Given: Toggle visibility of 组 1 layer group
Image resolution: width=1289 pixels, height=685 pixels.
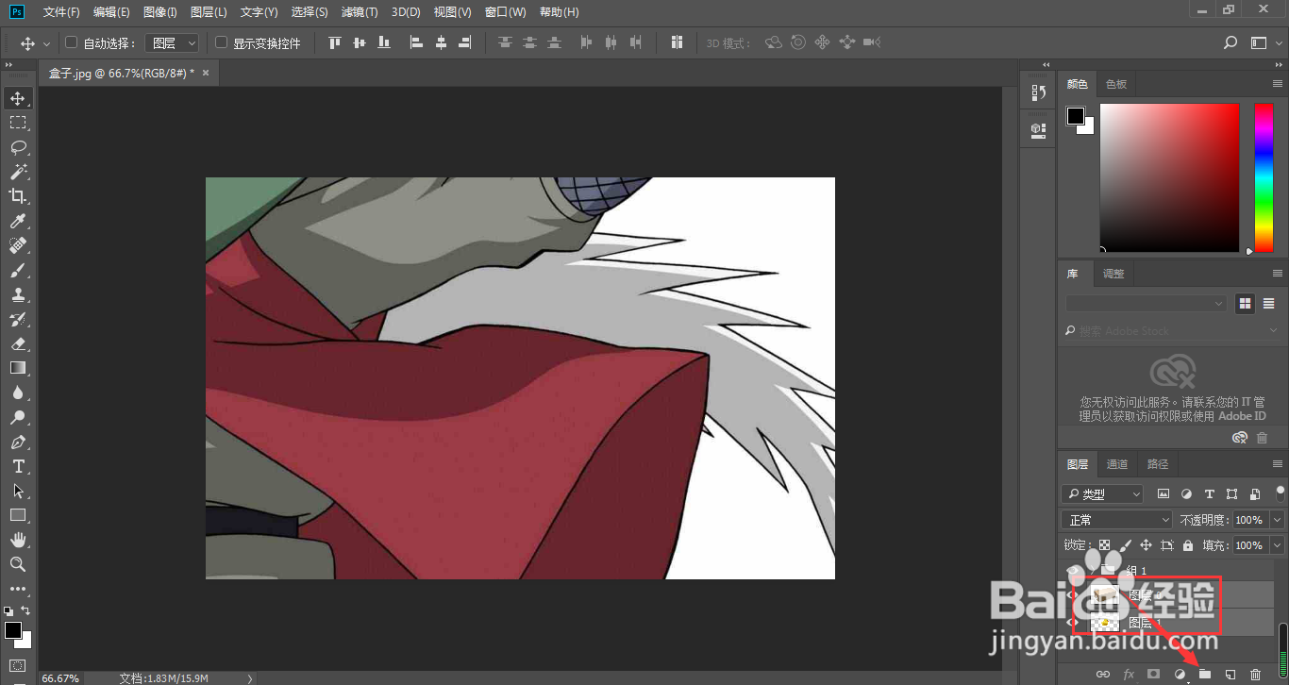Looking at the screenshot, I should (x=1072, y=571).
